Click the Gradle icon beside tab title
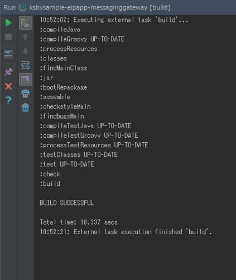 [x=23, y=8]
